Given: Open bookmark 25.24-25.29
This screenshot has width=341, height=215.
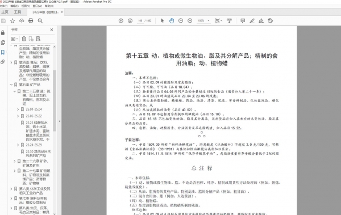Looking at the screenshot, I should (34, 145).
